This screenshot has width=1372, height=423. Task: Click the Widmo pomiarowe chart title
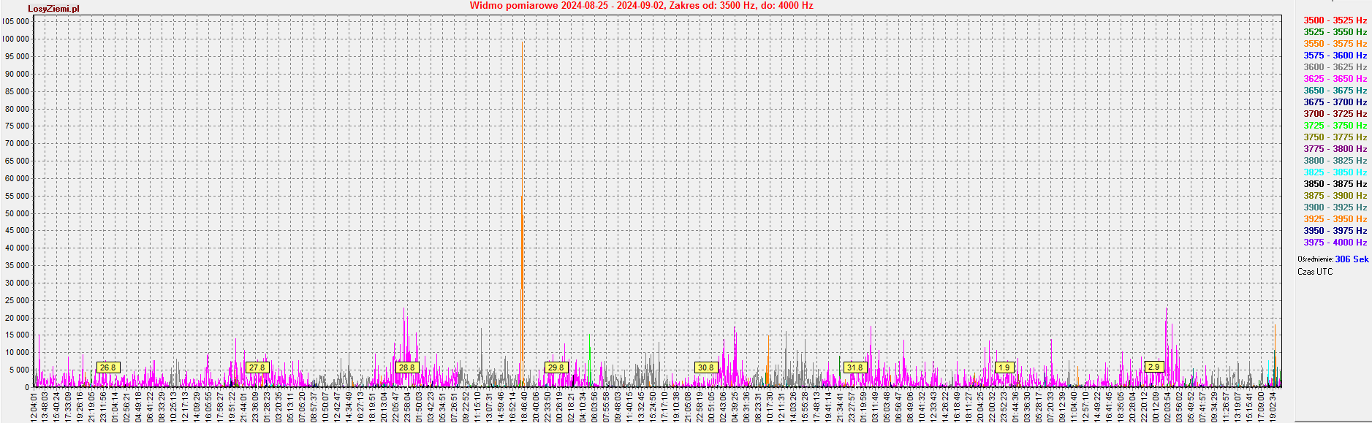[641, 6]
